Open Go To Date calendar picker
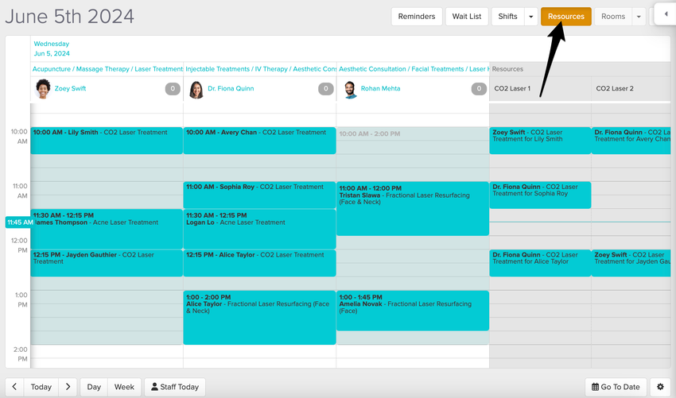This screenshot has height=398, width=676. click(x=616, y=387)
